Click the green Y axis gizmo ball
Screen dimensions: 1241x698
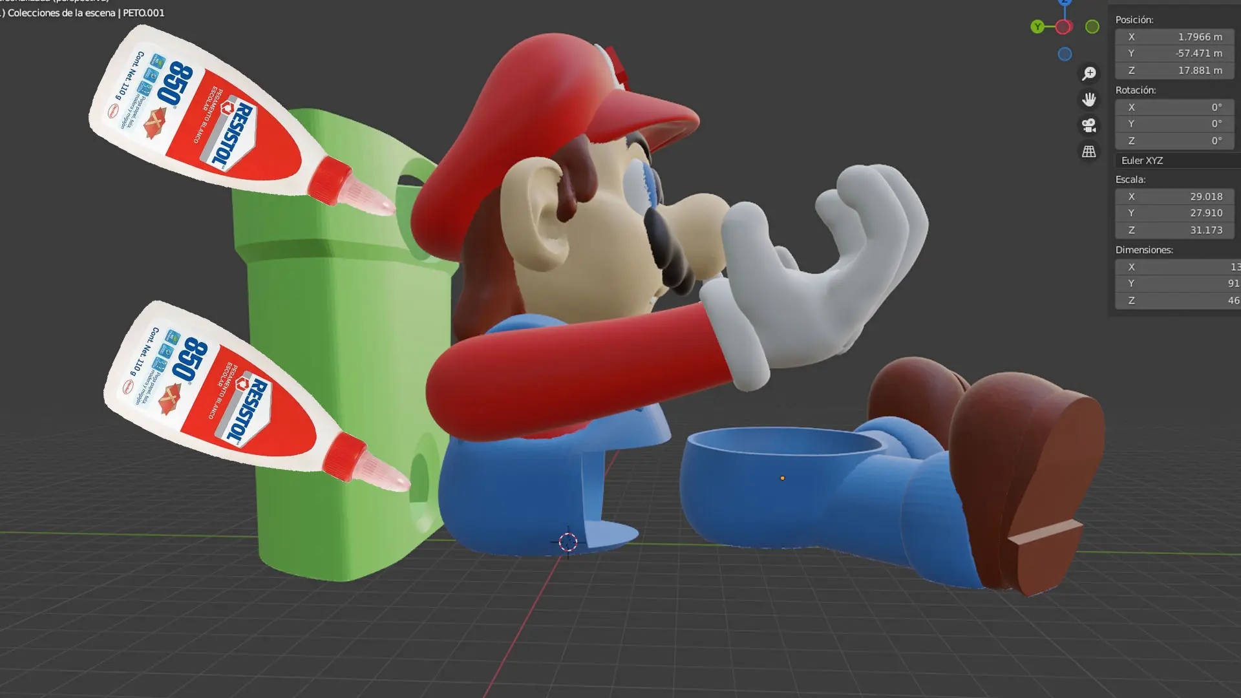tap(1037, 26)
